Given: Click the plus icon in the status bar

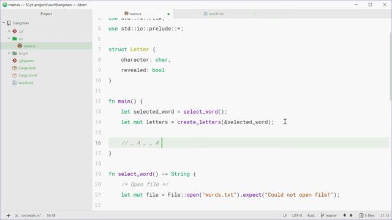Looking at the screenshot, I should point(8,216).
